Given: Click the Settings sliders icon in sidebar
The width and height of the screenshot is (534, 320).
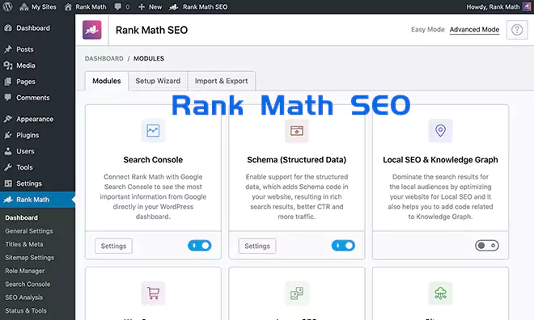Looking at the screenshot, I should tap(8, 183).
